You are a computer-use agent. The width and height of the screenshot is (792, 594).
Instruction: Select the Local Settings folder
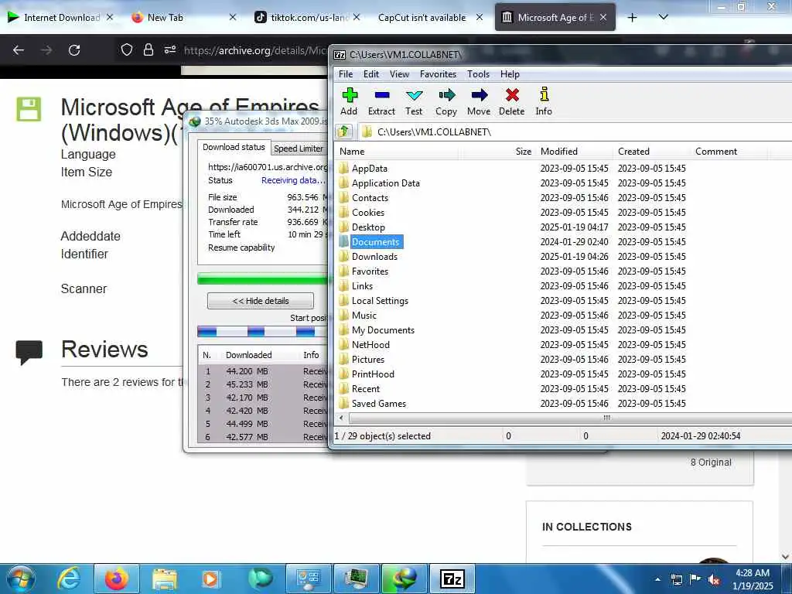(x=380, y=301)
